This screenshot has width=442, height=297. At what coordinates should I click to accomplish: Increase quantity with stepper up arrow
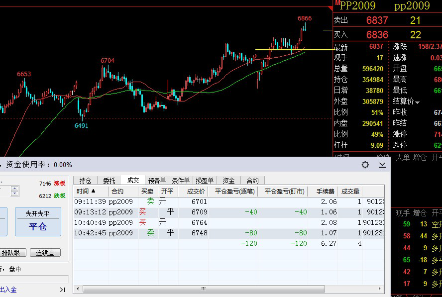click(14, 188)
